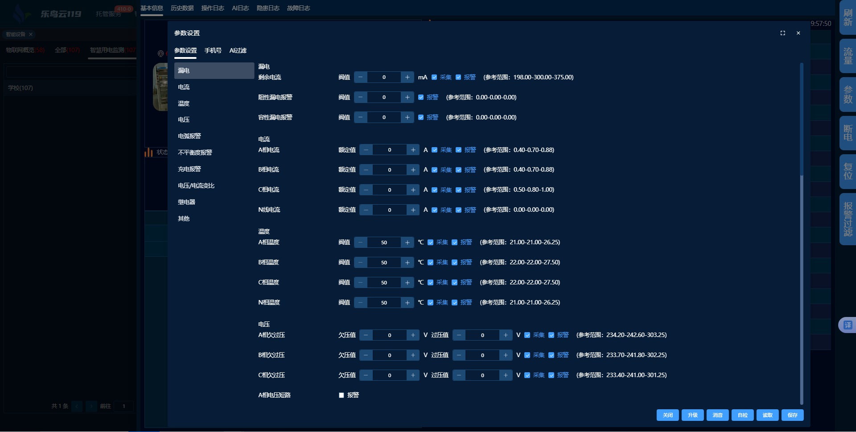Toggle the 报警 checkbox for 阻性漏电报警
Viewport: 856px width, 432px height.
[x=421, y=98]
